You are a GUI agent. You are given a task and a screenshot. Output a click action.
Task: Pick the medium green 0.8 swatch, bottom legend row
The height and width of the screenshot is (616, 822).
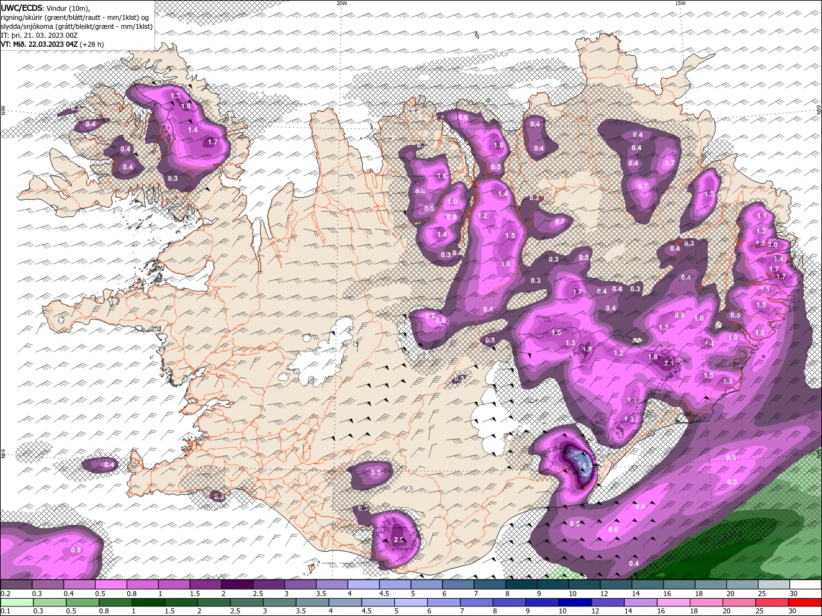[x=115, y=603]
